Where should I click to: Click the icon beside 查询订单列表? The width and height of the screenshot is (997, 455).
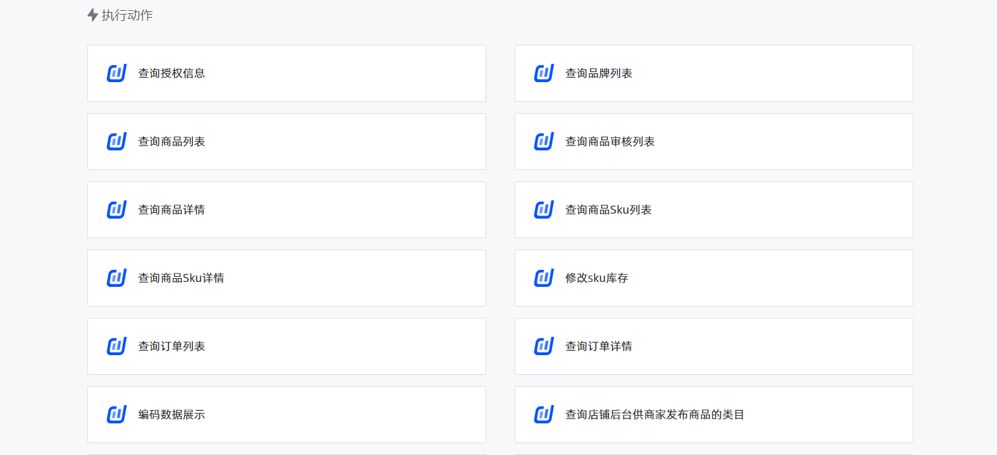116,346
